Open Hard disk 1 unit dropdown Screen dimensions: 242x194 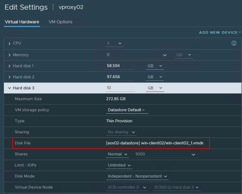pos(155,66)
